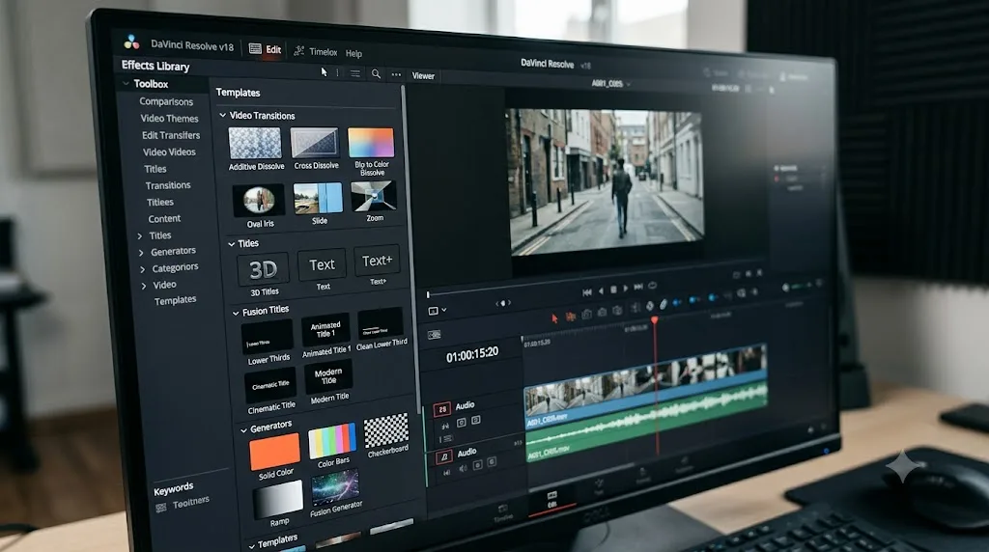Click the 28 track badge on Audio
Screen dimensions: 989x552
tap(442, 409)
